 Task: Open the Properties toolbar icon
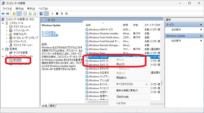25,14
